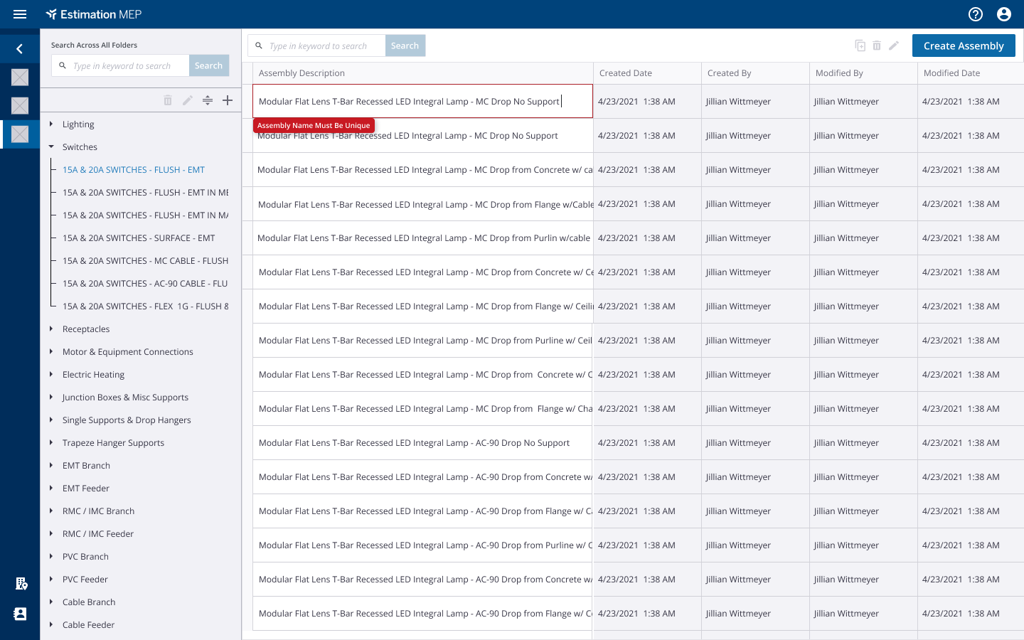The height and width of the screenshot is (640, 1024).
Task: Select the RMC / IMC Branch folder
Action: pyautogui.click(x=98, y=511)
